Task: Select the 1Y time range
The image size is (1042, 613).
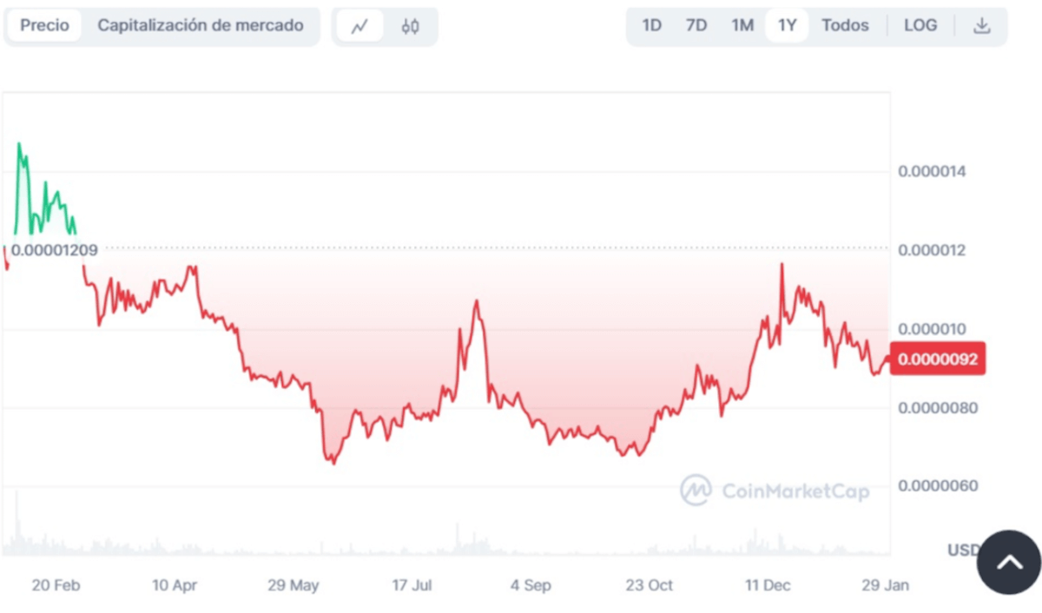Action: pos(788,25)
